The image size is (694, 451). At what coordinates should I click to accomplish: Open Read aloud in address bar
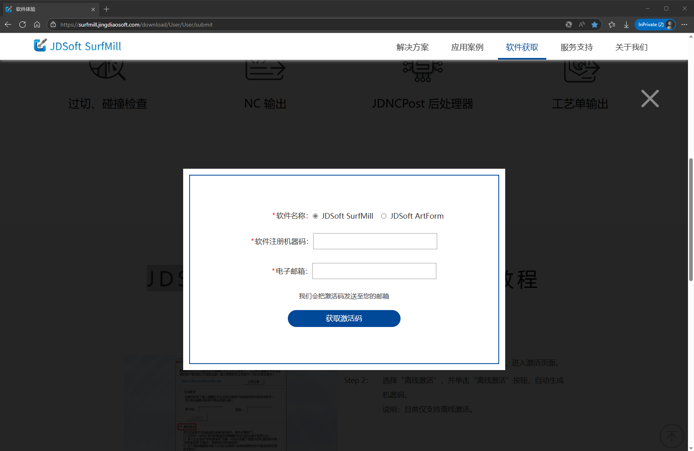click(x=582, y=25)
